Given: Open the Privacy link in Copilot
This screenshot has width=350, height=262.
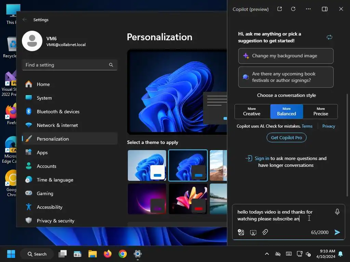Looking at the screenshot, I should (328, 126).
